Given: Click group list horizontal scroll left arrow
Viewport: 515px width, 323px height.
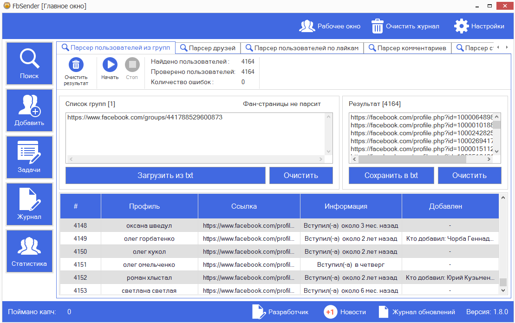Looking at the screenshot, I should click(x=71, y=159).
